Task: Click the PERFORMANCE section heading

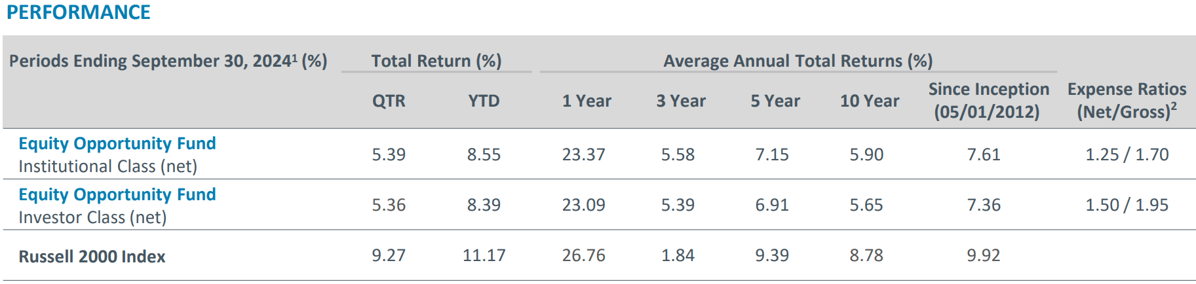Action: tap(78, 12)
